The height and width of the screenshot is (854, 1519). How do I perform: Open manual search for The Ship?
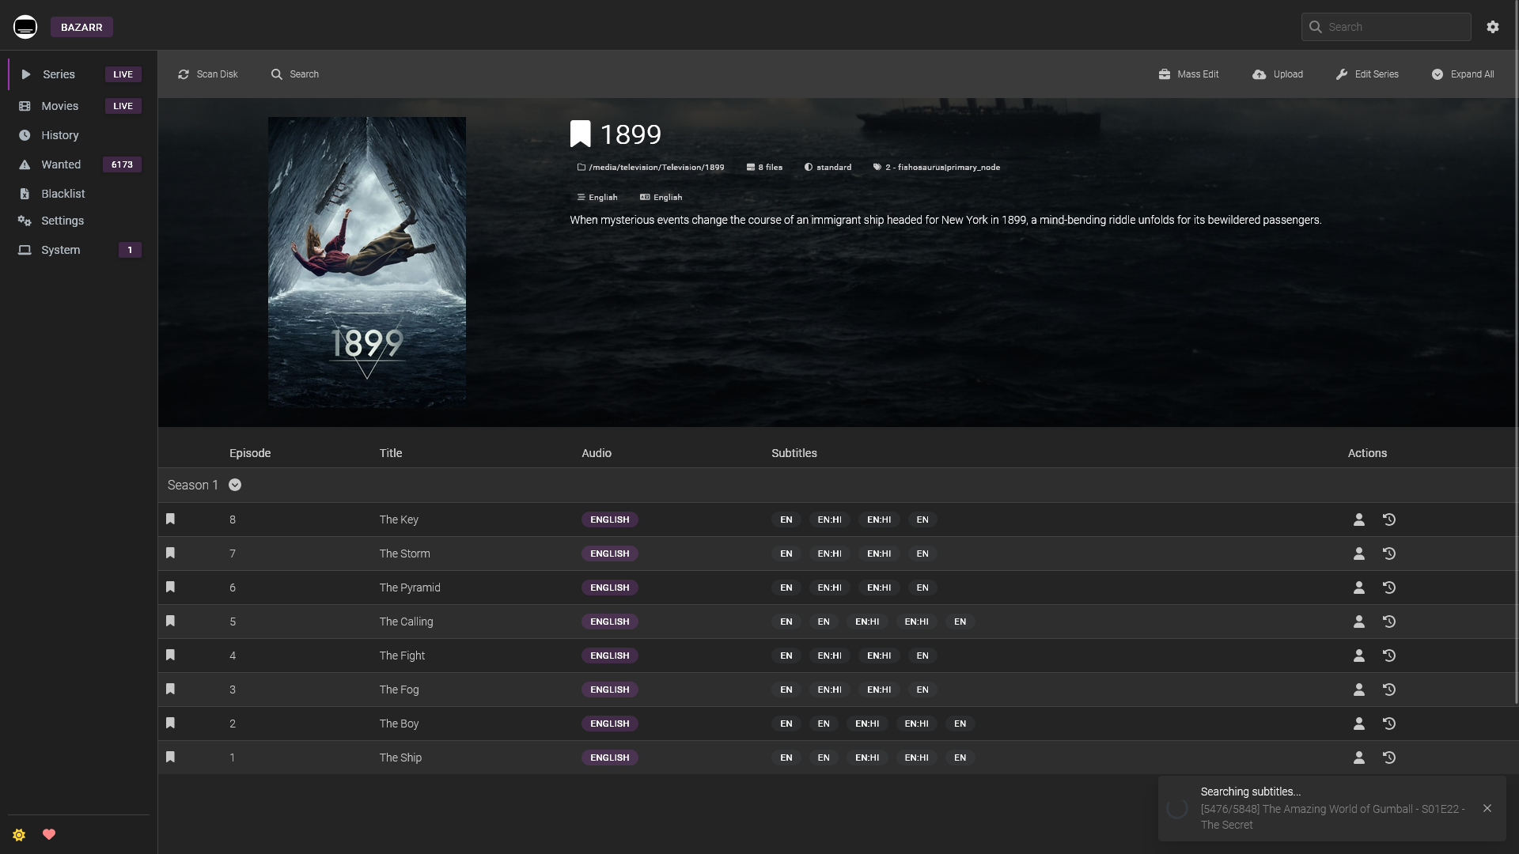(1359, 758)
